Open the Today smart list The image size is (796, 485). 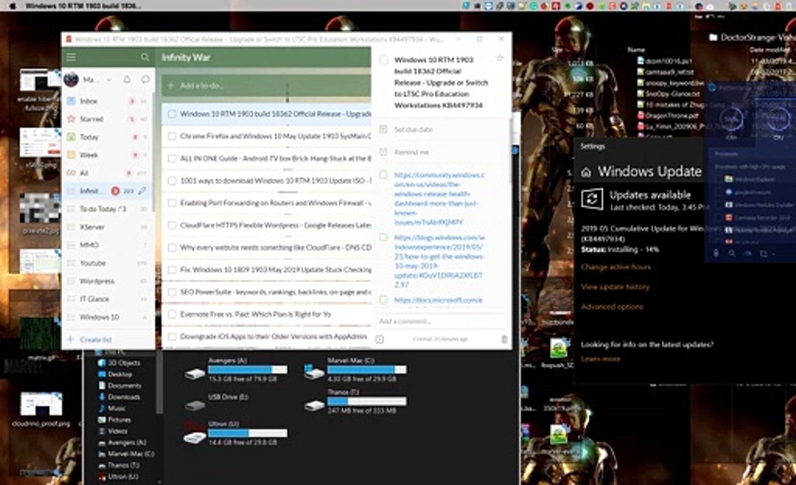[x=108, y=137]
